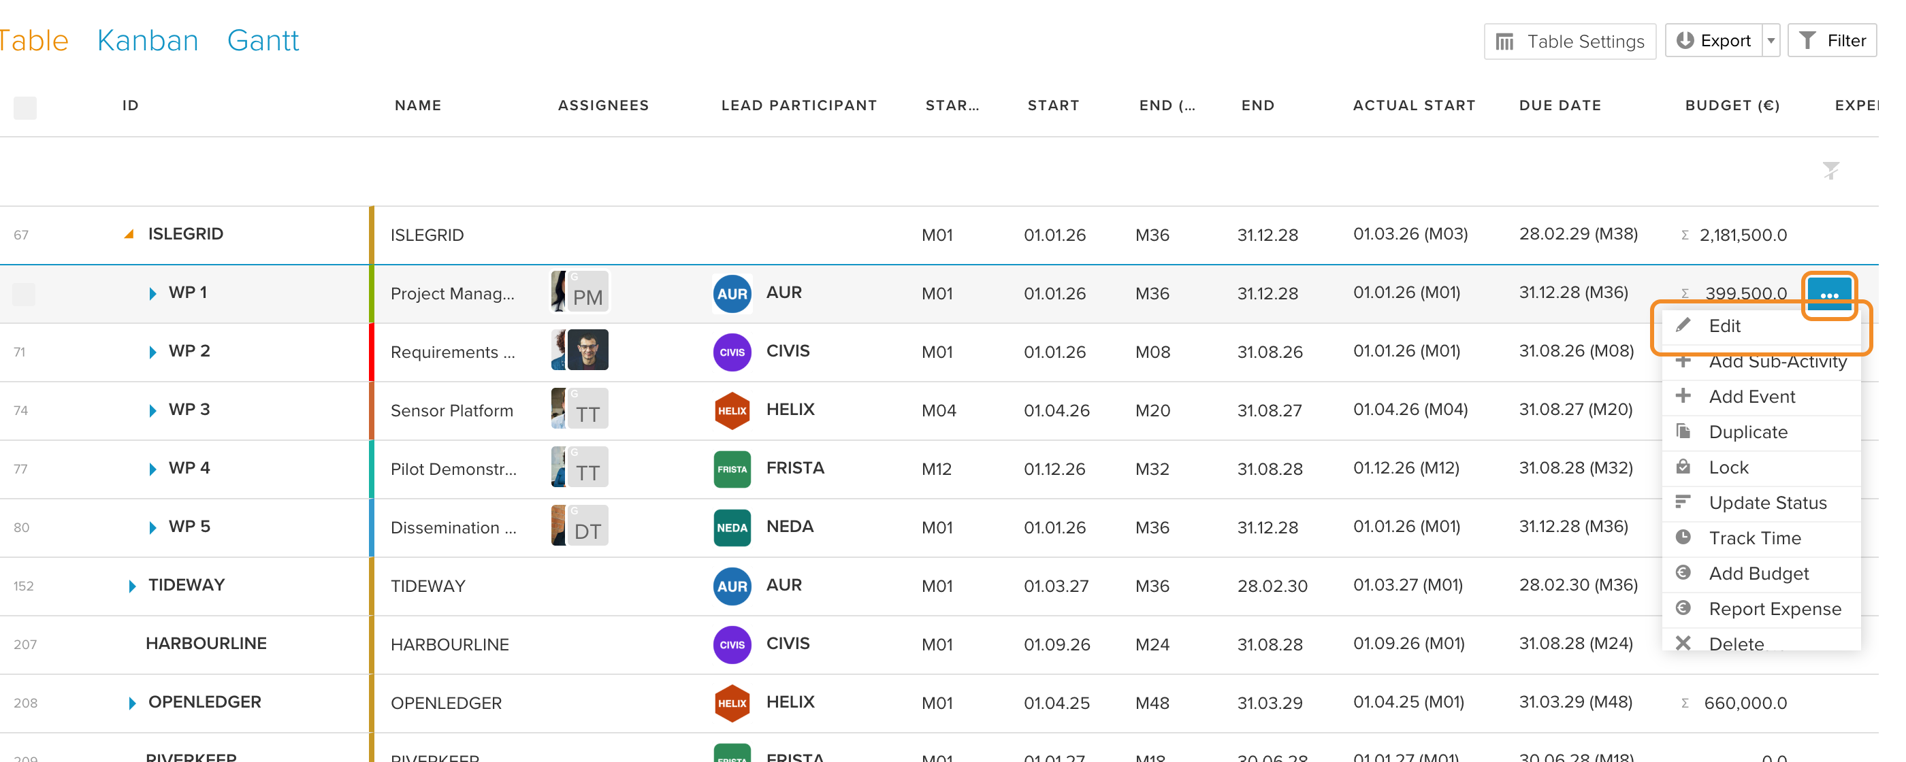The width and height of the screenshot is (1906, 762).
Task: Sort by the DUE DATE column header
Action: click(1560, 105)
